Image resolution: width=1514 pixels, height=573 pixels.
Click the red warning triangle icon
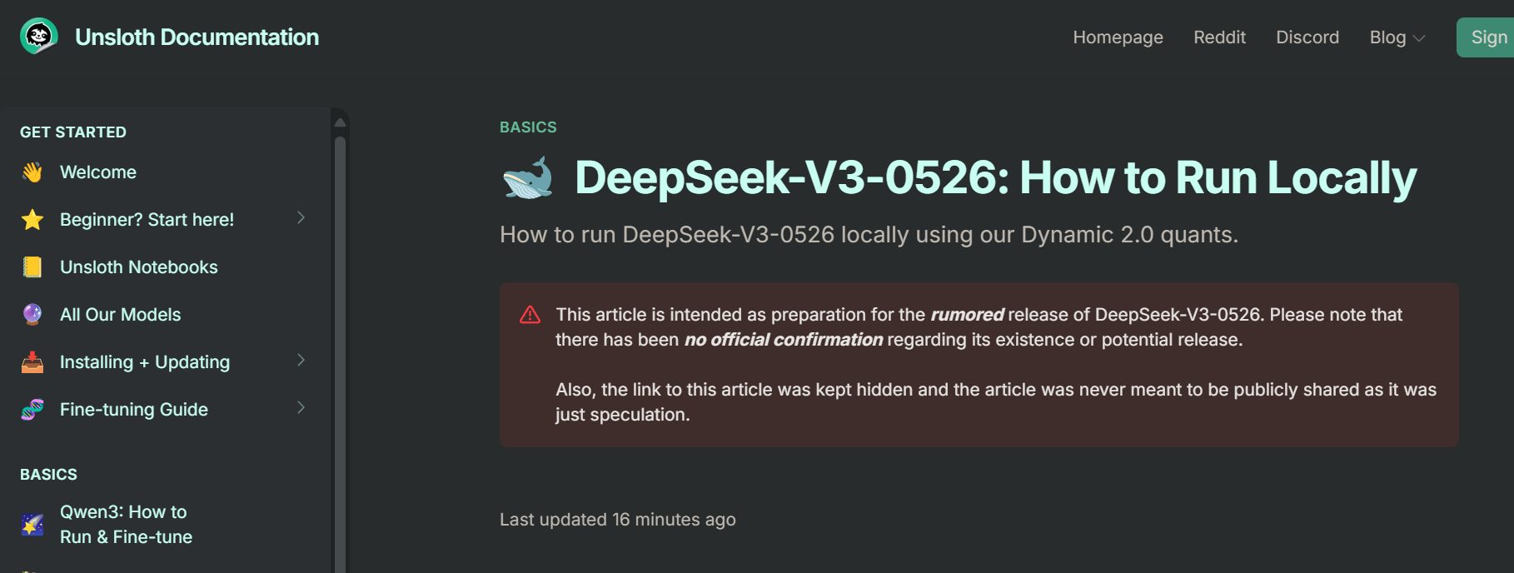point(530,315)
